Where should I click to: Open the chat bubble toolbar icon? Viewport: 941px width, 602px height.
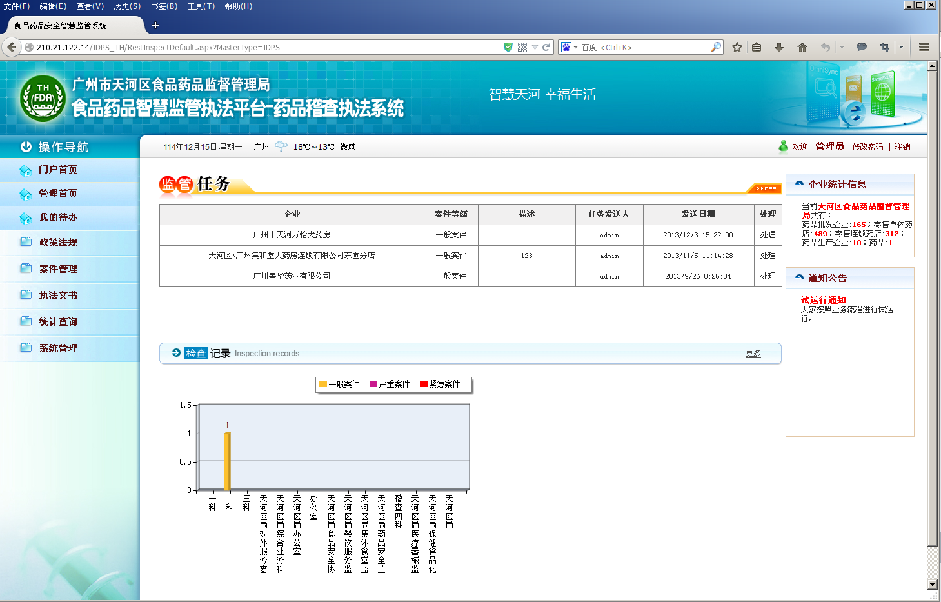tap(862, 47)
